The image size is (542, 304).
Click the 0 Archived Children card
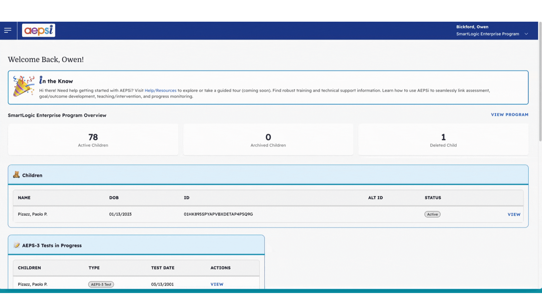268,140
